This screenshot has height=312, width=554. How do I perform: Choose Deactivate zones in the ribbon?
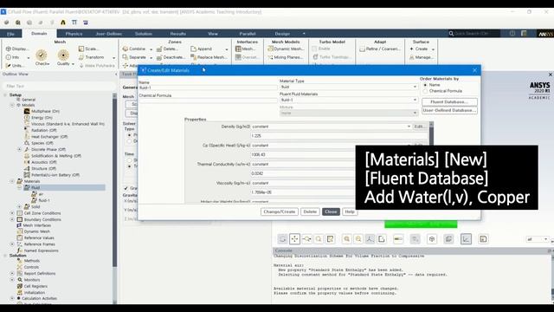click(x=171, y=57)
